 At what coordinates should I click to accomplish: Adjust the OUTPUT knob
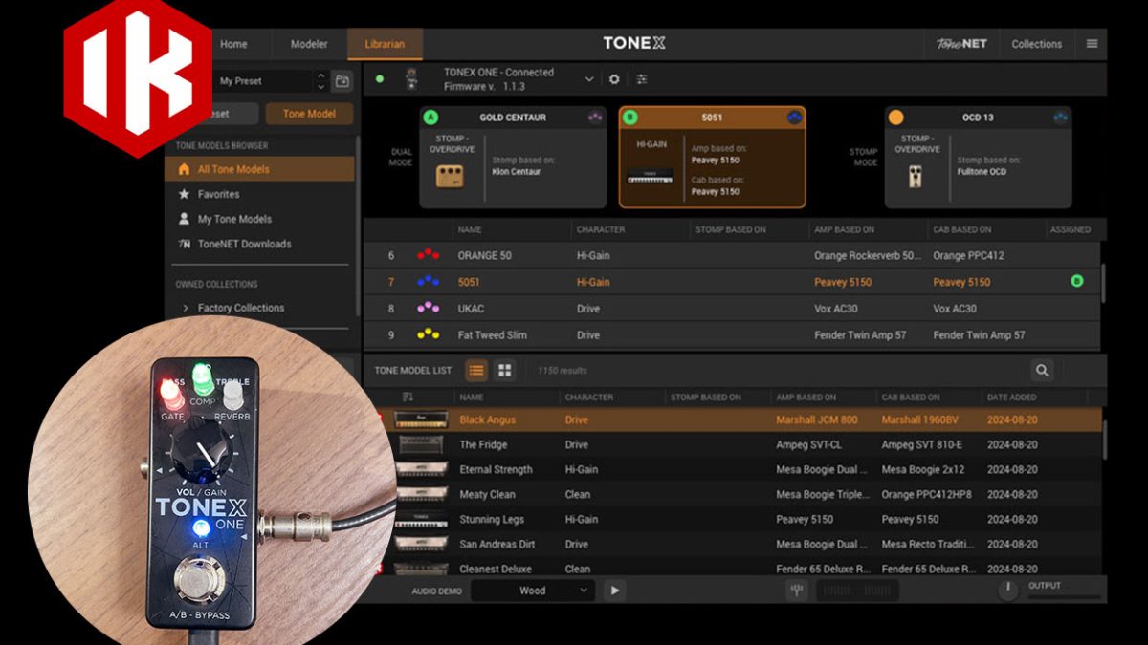click(x=1007, y=591)
